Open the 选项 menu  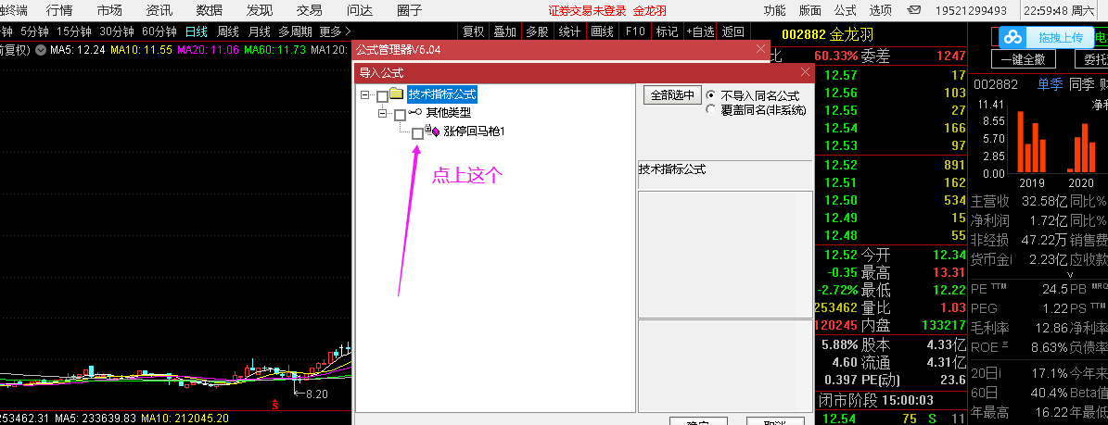881,10
